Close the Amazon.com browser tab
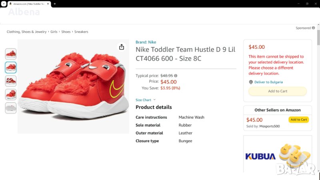320x180 pixels. [x=49, y=4]
